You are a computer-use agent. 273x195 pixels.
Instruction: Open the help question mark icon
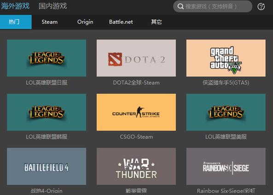point(261,6)
